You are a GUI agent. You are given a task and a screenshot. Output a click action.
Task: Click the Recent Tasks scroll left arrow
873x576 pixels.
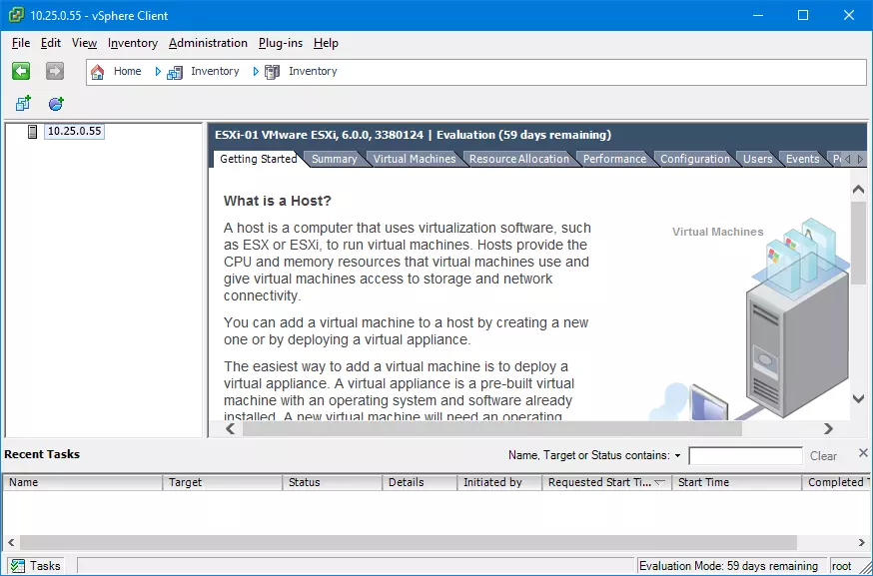tap(11, 542)
